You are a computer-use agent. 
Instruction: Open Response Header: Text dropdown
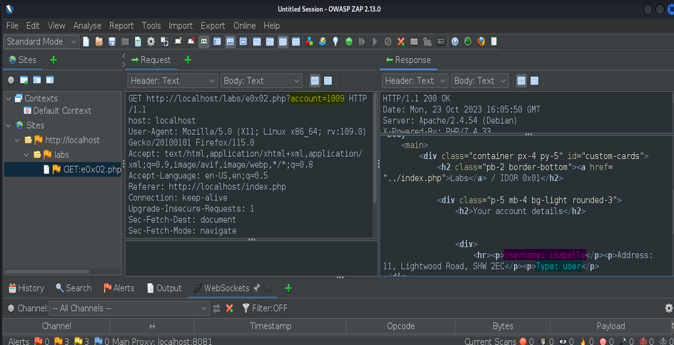tap(415, 80)
